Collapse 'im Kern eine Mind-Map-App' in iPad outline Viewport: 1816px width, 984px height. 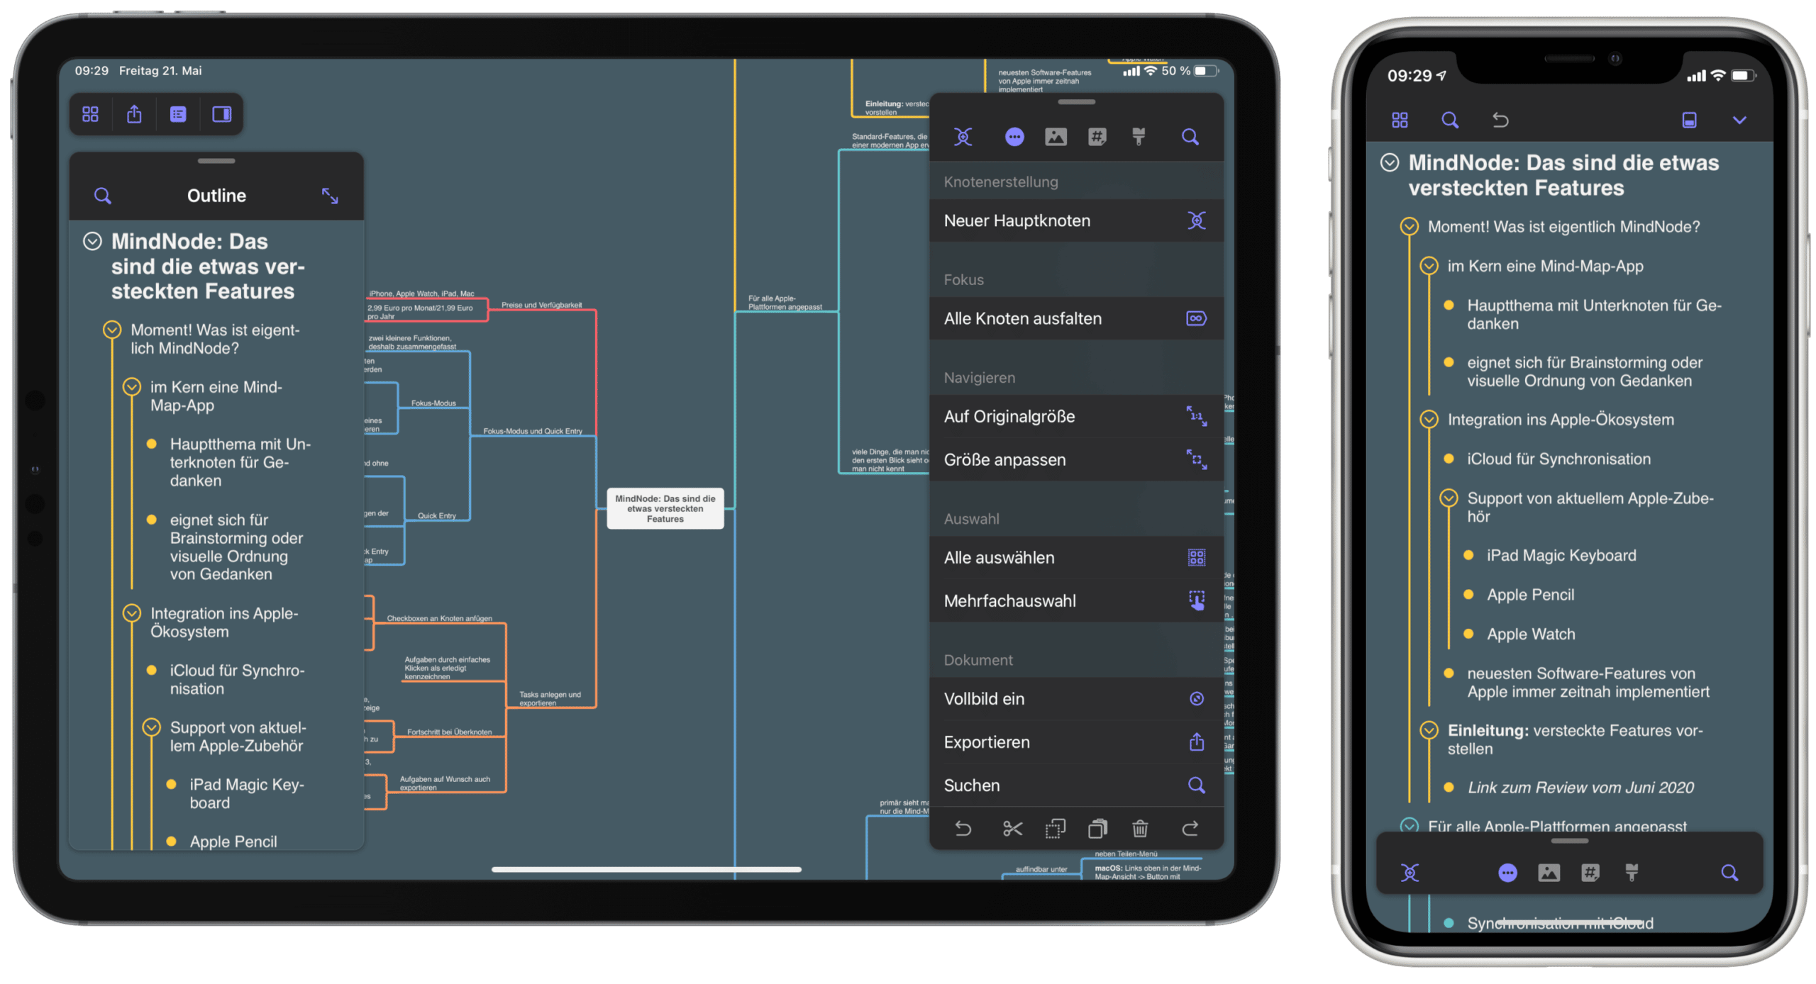[131, 386]
